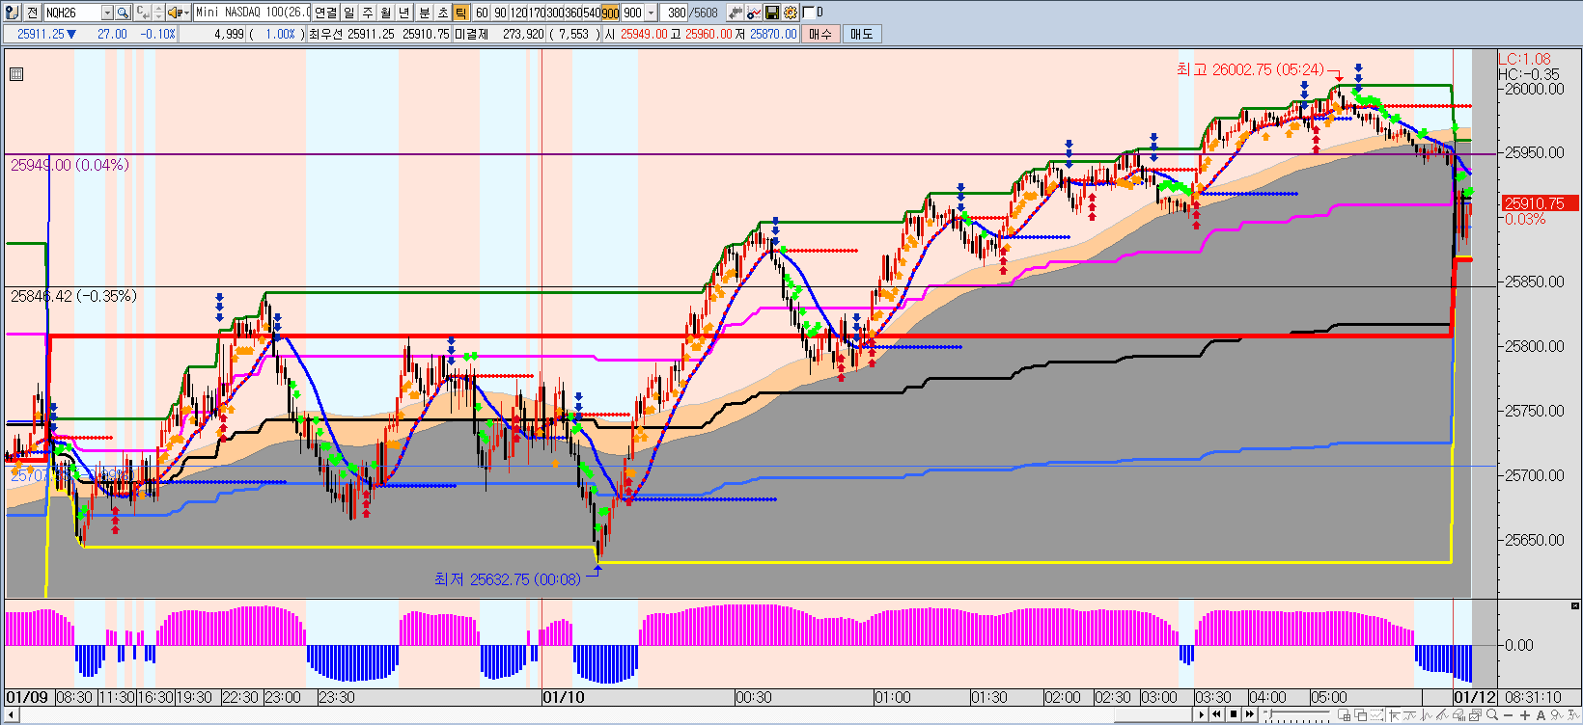Select the 분 minute timeframe
The width and height of the screenshot is (1583, 725).
[424, 13]
